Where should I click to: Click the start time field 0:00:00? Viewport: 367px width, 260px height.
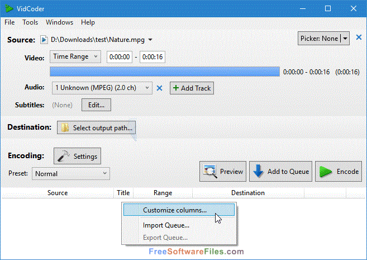tap(120, 57)
